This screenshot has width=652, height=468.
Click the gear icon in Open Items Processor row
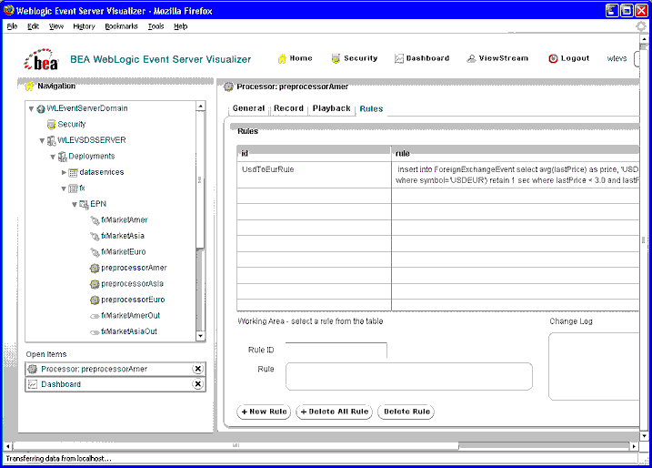tap(33, 369)
